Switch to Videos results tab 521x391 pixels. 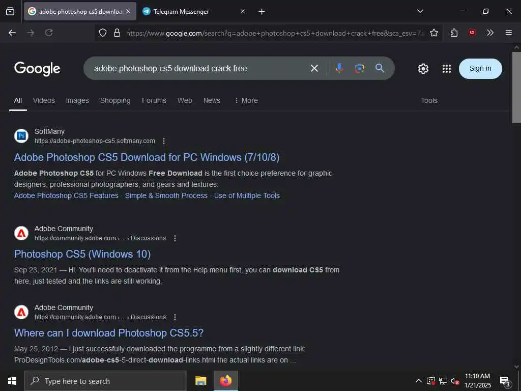(44, 100)
